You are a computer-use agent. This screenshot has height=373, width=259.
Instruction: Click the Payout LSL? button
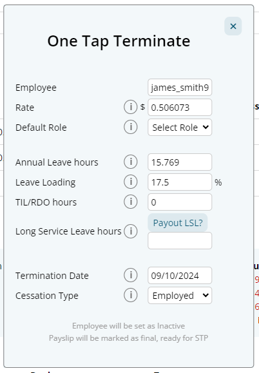pyautogui.click(x=178, y=223)
